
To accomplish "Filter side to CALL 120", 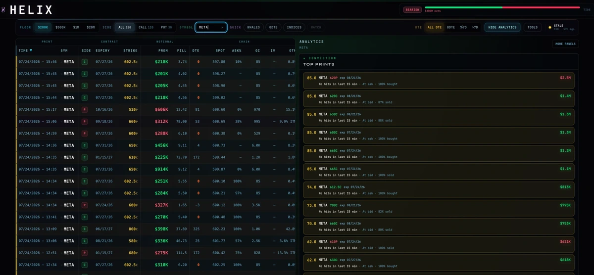I will tap(146, 27).
